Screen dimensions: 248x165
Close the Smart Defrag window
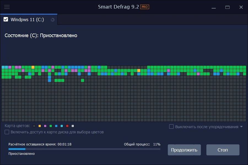point(241,7)
